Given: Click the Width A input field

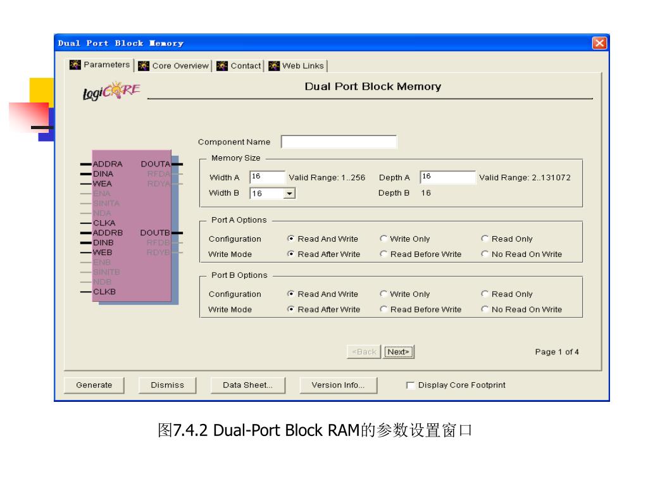Looking at the screenshot, I should [268, 177].
